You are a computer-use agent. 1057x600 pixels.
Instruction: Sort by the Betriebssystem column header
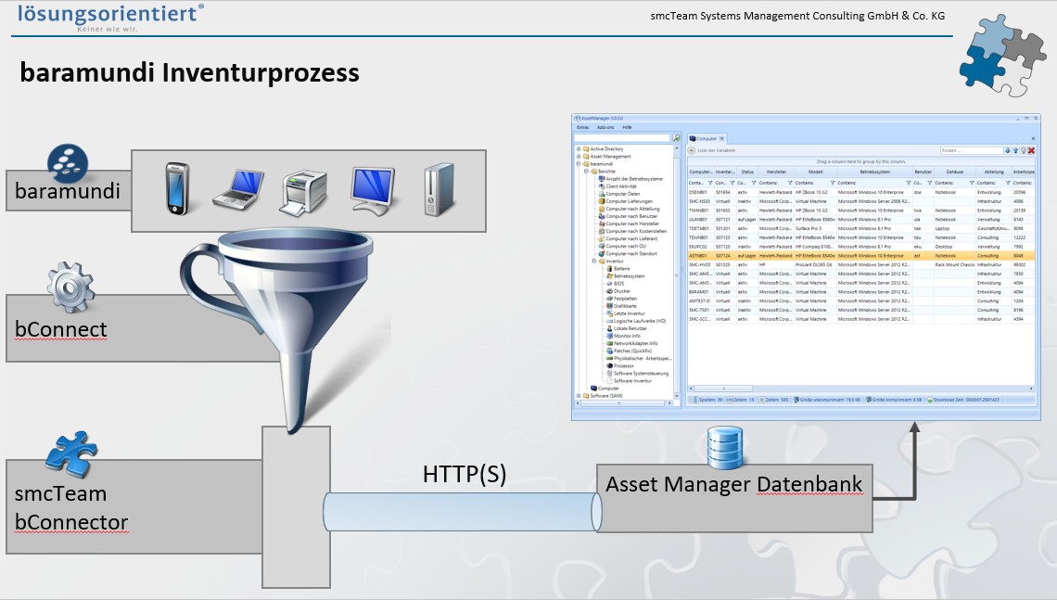pyautogui.click(x=874, y=172)
